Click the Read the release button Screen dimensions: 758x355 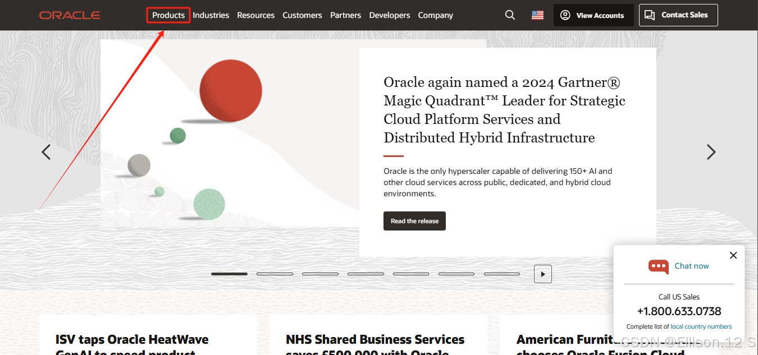tap(415, 221)
